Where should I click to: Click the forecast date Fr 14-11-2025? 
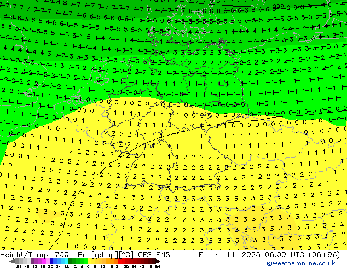[x=229, y=255]
